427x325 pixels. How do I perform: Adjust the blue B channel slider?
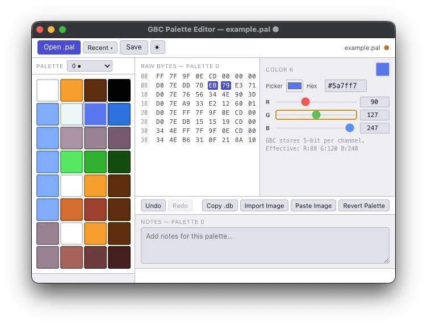[316, 128]
